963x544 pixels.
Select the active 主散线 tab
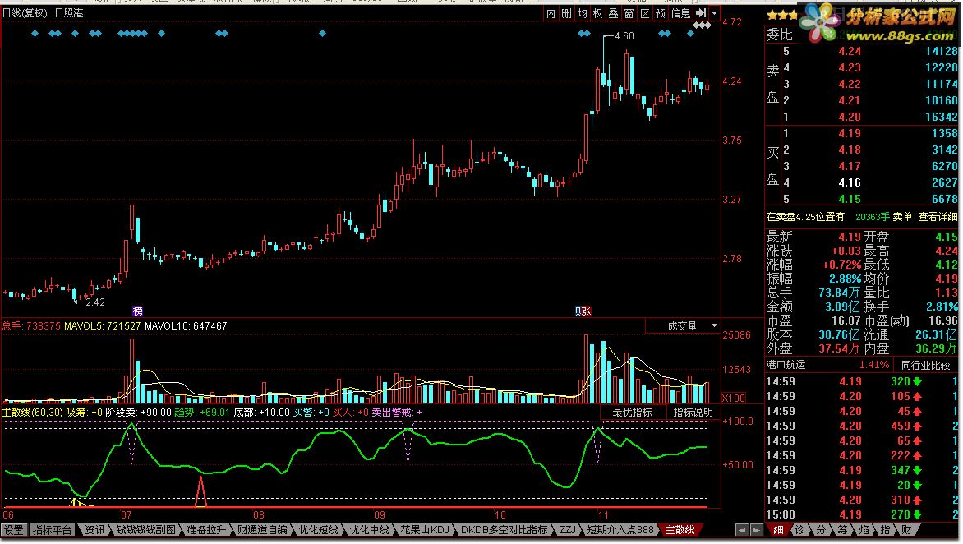click(680, 529)
